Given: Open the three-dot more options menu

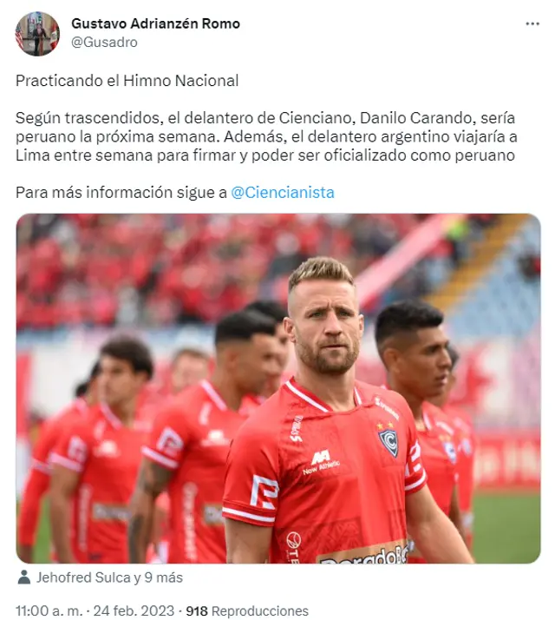Looking at the screenshot, I should pos(532,24).
